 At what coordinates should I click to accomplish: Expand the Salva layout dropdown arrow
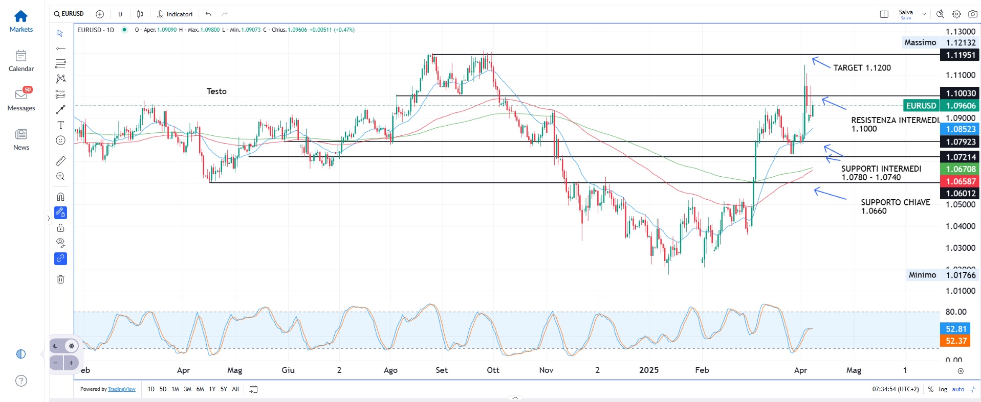(x=924, y=14)
